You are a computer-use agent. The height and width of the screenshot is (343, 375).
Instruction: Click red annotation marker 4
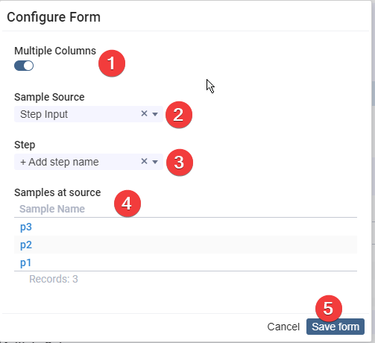click(127, 204)
